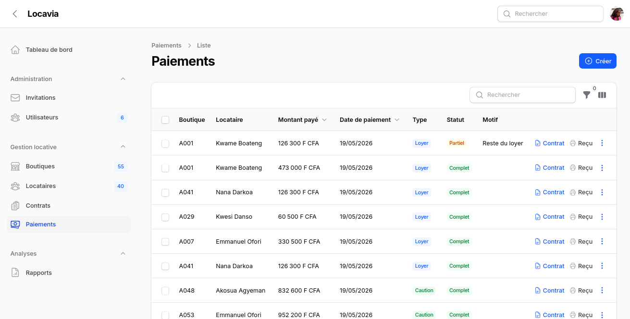
Task: Click the Contrats clipboard icon
Action: [x=15, y=206]
